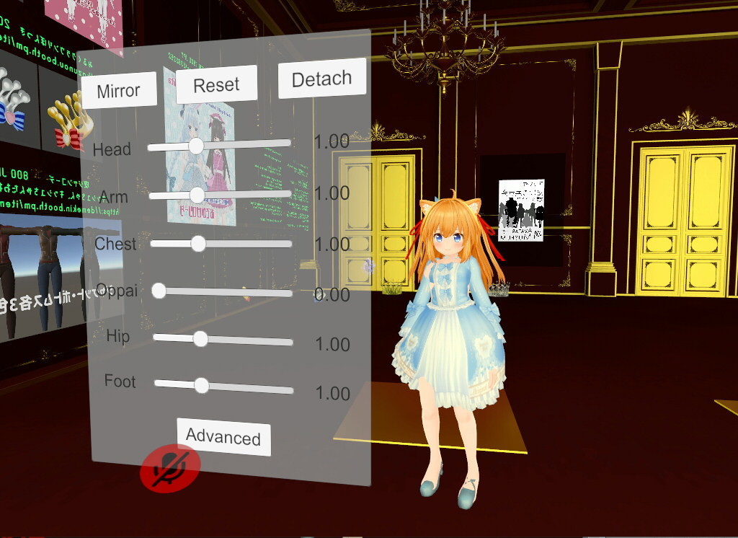The height and width of the screenshot is (538, 738).
Task: Move the Chest slider
Action: [197, 244]
